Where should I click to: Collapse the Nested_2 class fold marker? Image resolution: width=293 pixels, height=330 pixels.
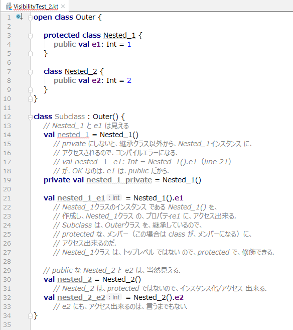pos(30,72)
